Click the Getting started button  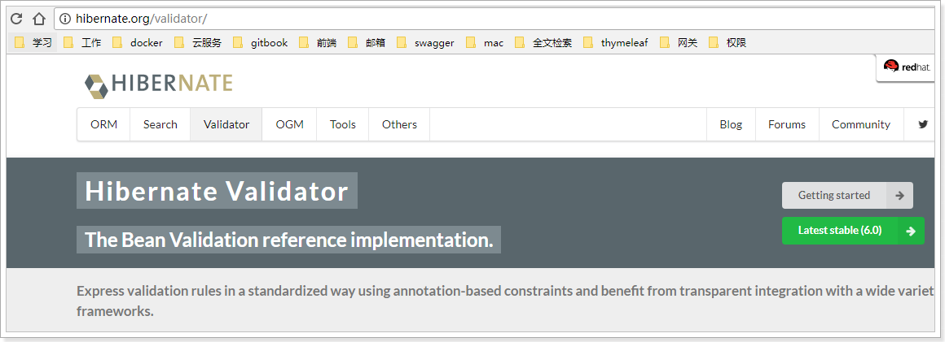click(834, 196)
